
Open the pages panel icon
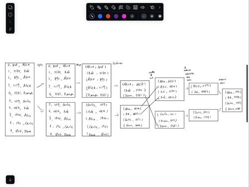pyautogui.click(x=10, y=7)
